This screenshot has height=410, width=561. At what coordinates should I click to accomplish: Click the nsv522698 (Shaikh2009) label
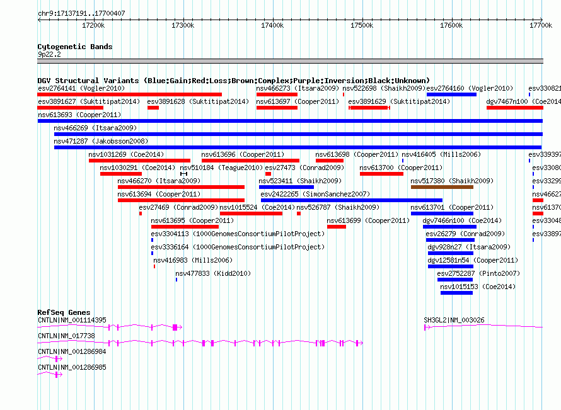pos(384,88)
